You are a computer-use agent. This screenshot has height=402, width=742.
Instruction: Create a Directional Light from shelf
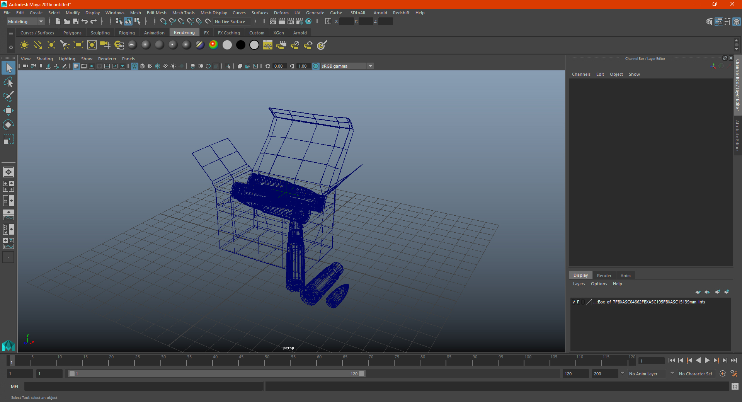click(x=38, y=45)
